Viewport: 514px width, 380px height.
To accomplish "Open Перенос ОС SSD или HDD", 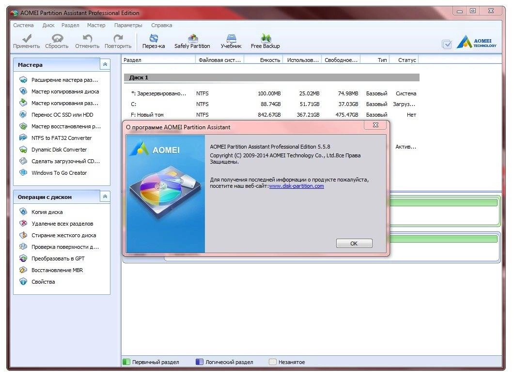I will tap(56, 115).
